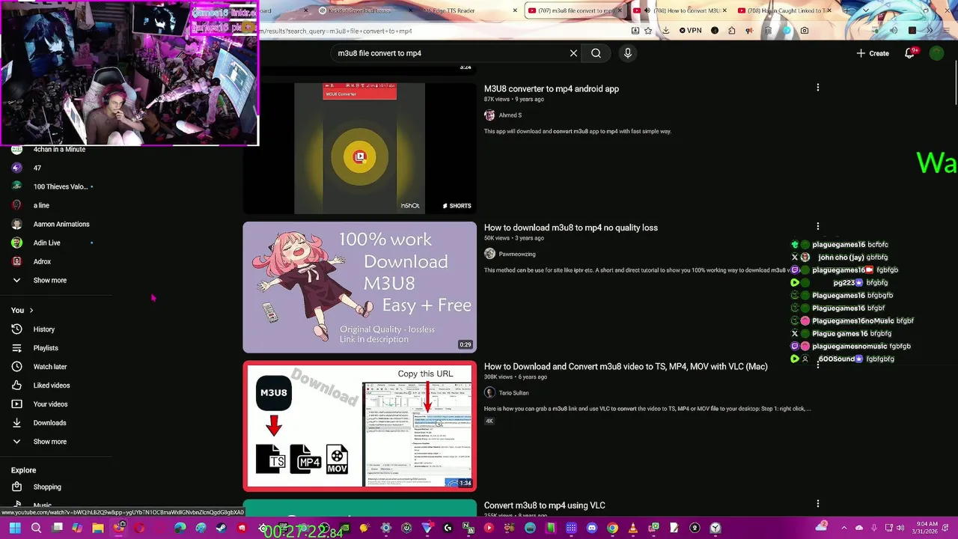Close the MS Edge TTS Reader tab
958x539 pixels.
pos(515,10)
